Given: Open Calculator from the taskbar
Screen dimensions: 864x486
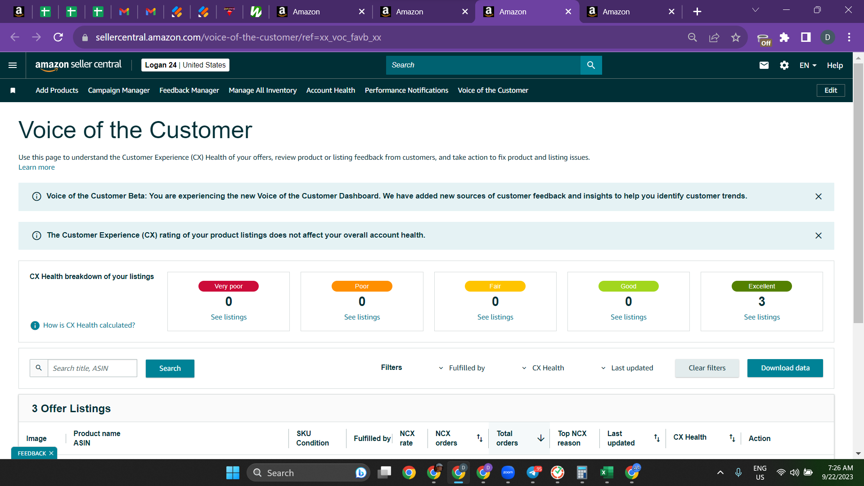Looking at the screenshot, I should (582, 472).
